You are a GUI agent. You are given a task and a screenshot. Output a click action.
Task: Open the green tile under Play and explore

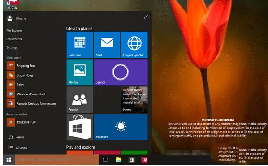134,153
